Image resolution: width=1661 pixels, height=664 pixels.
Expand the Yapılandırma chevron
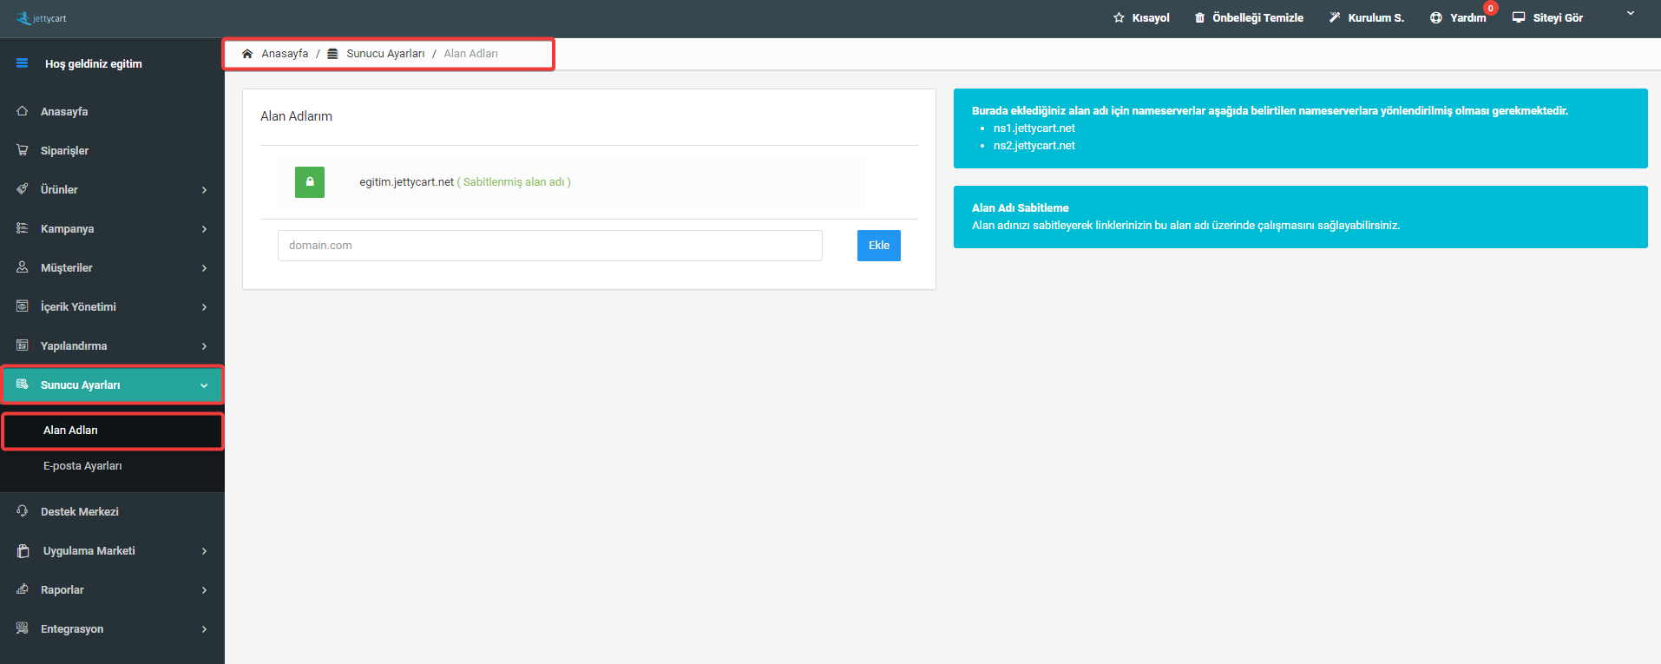204,346
